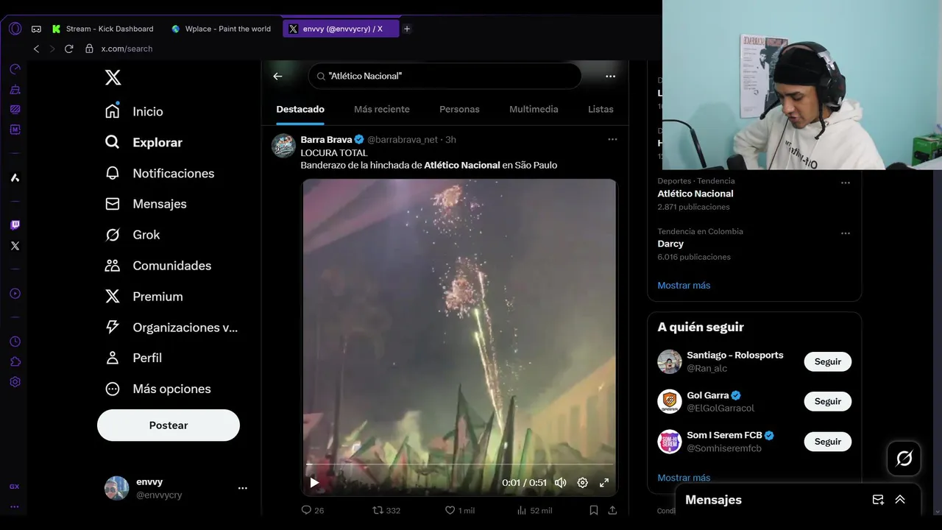Open GX Control speedometer sidebar icon
This screenshot has height=530, width=942.
[x=15, y=69]
